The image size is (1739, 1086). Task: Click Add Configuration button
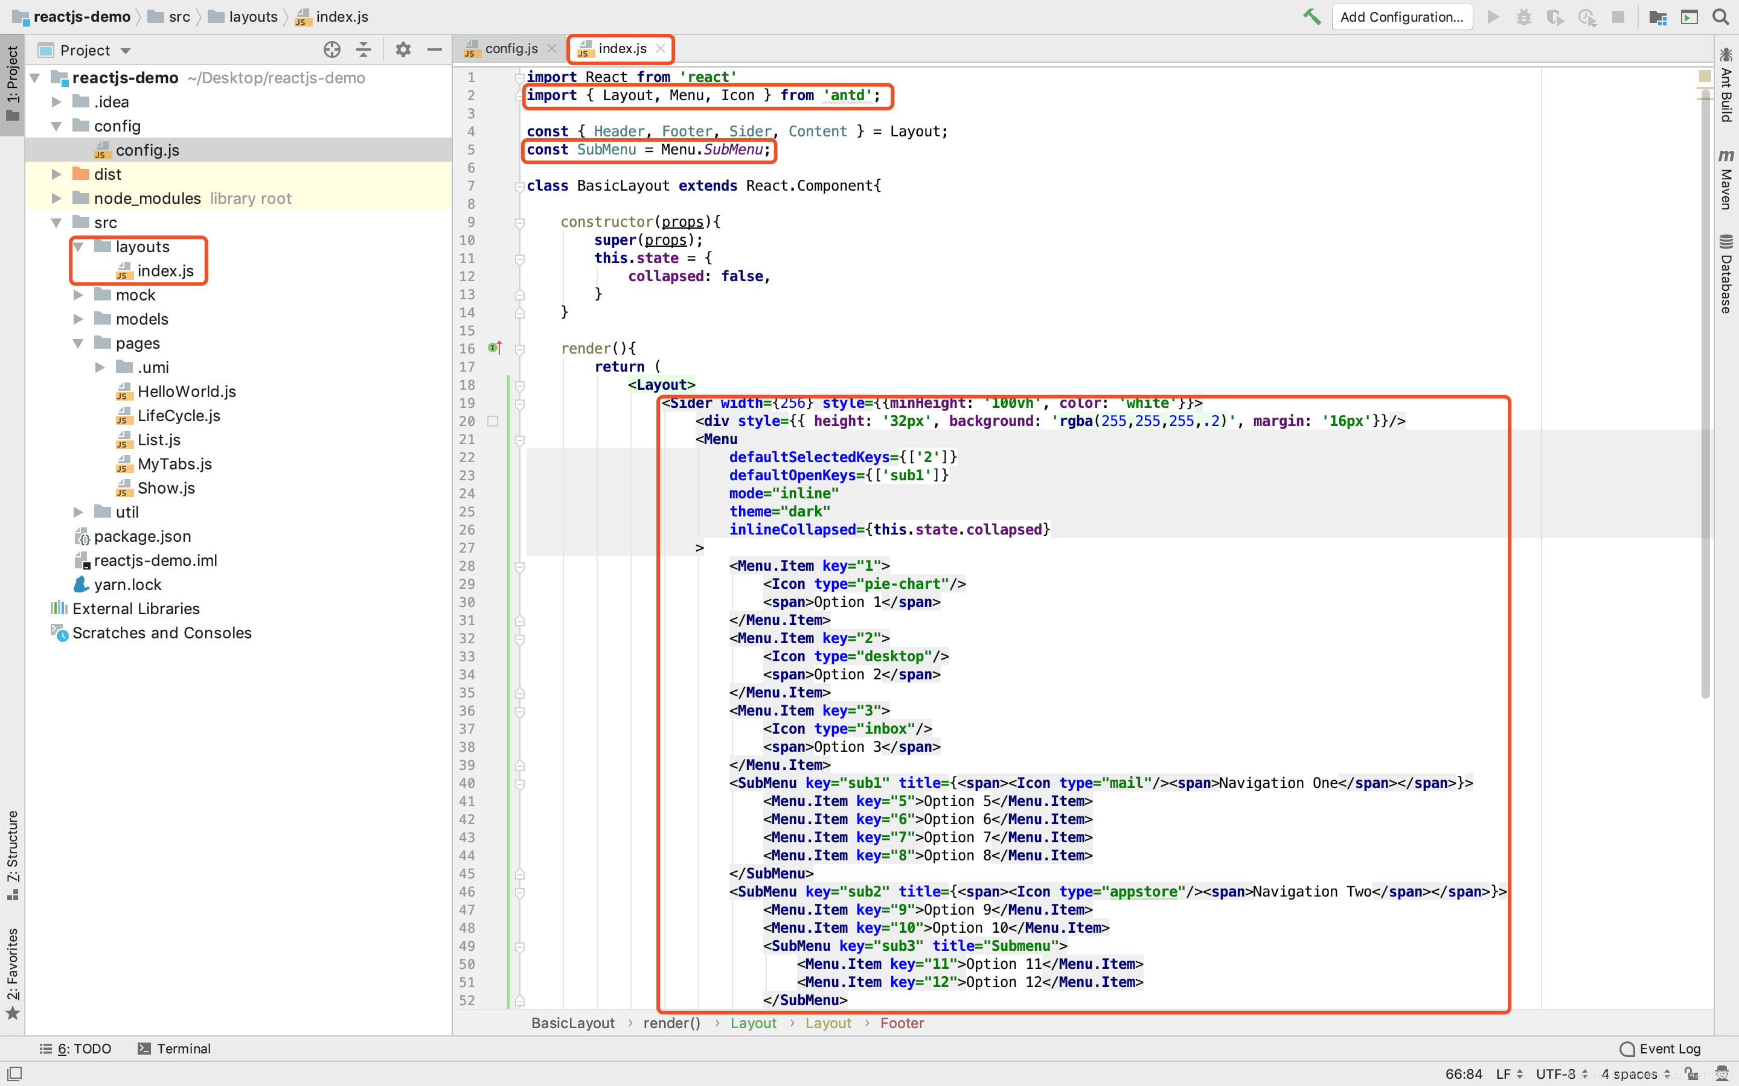tap(1401, 16)
